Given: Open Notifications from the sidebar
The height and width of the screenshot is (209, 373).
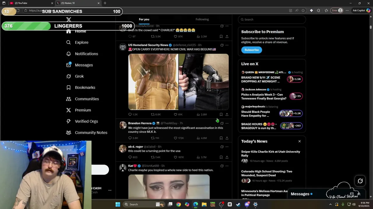Looking at the screenshot, I should [x=82, y=54].
